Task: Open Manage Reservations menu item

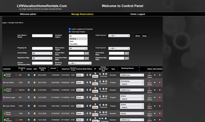Action: [82, 14]
